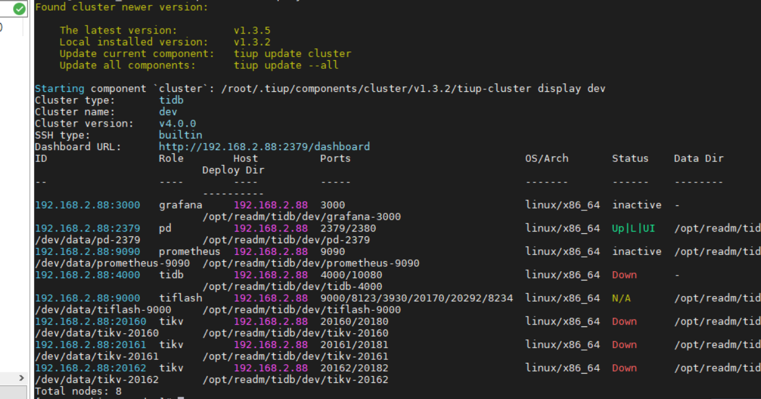Click the Up|L|UI status of pd

coord(633,228)
